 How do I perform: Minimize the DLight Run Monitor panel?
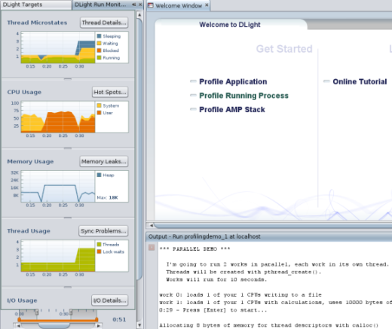[x=134, y=5]
